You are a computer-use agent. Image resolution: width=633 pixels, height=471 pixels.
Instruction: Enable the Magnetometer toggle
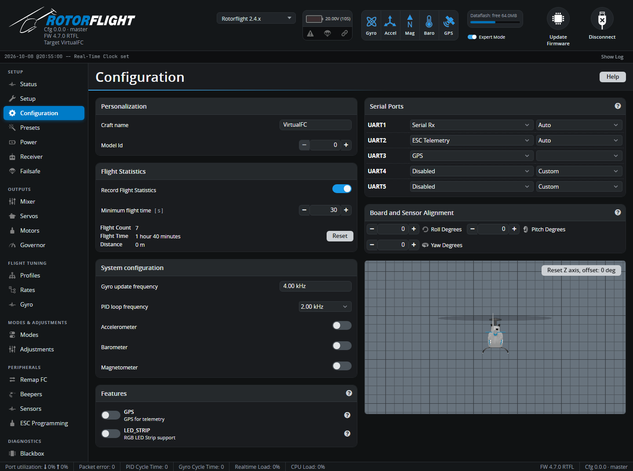pyautogui.click(x=342, y=366)
